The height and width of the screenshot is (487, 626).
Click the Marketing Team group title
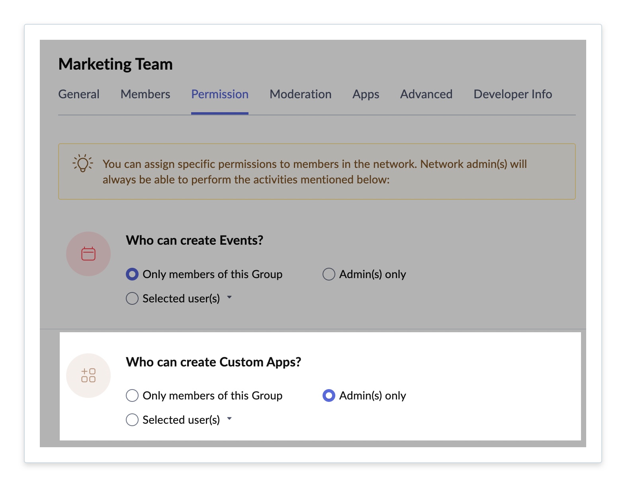pyautogui.click(x=115, y=64)
